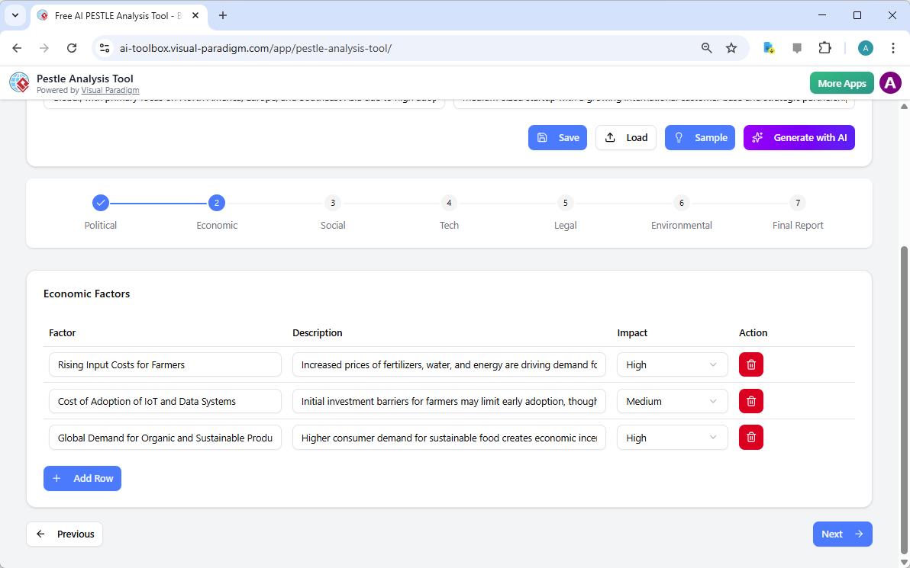Select the Final Report step
Screen dimensions: 910x568
(797, 203)
